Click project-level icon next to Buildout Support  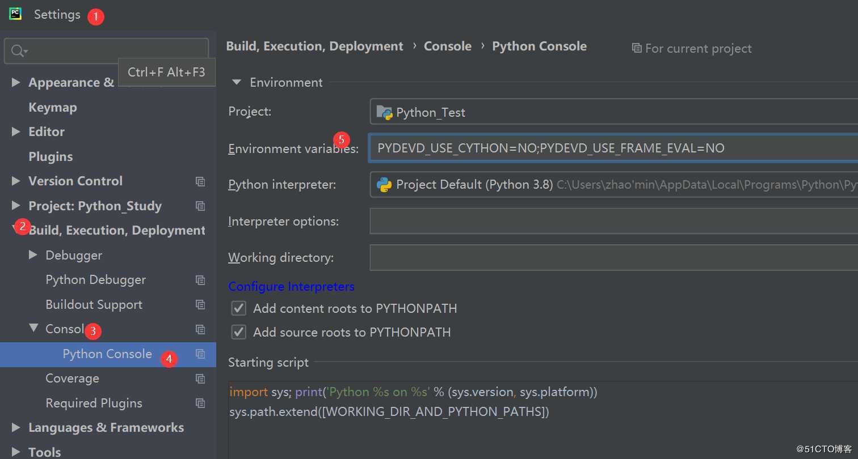tap(200, 304)
